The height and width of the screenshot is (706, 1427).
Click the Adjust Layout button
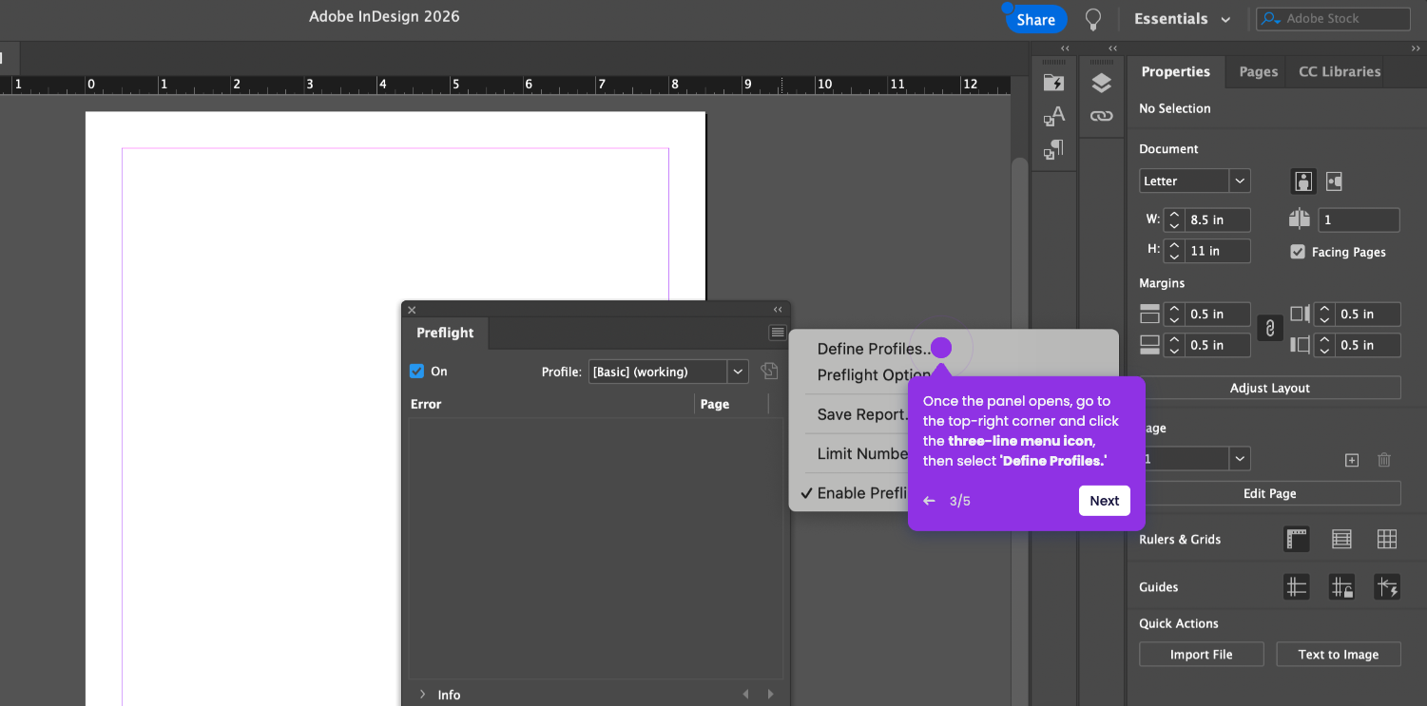pyautogui.click(x=1269, y=388)
